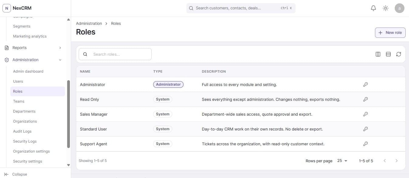Viewport: 409px width, 178px height.
Task: Click the New role button
Action: pos(390,33)
